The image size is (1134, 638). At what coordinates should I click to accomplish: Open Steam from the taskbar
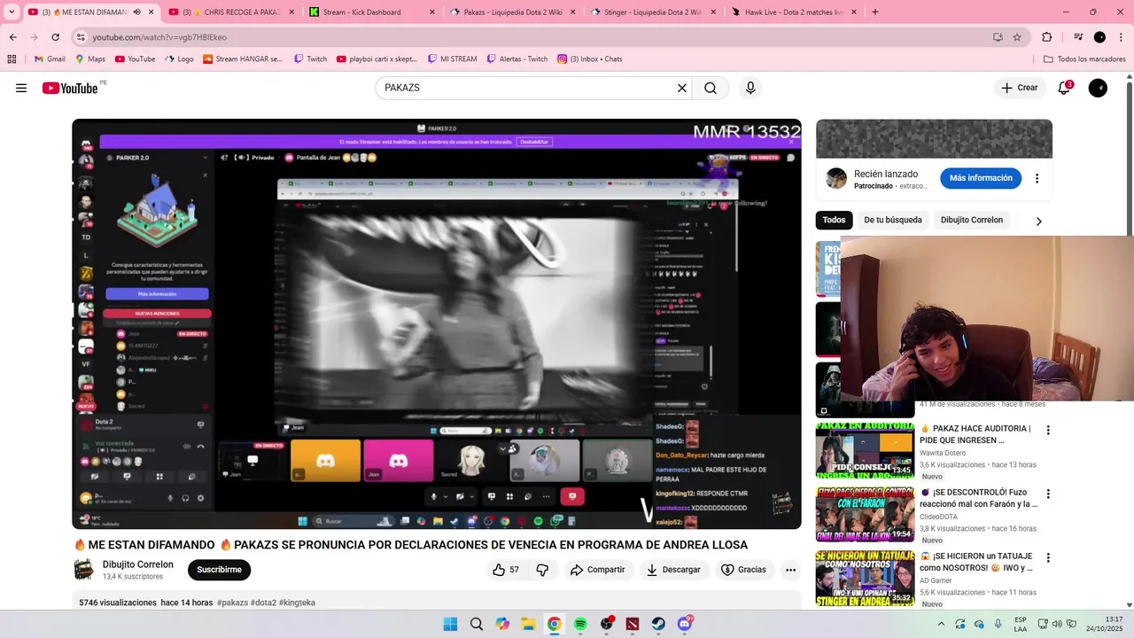tap(658, 624)
